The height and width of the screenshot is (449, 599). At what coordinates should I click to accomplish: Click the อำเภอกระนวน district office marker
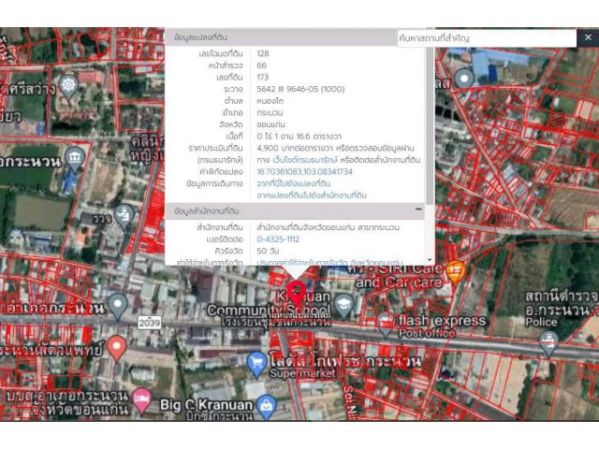(x=118, y=306)
